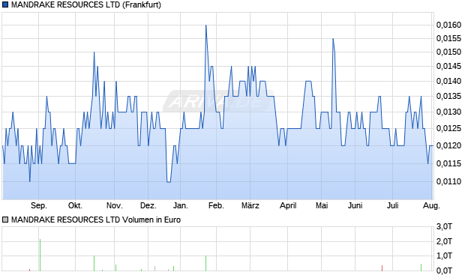Click the 3,0T volume axis label

click(x=444, y=227)
